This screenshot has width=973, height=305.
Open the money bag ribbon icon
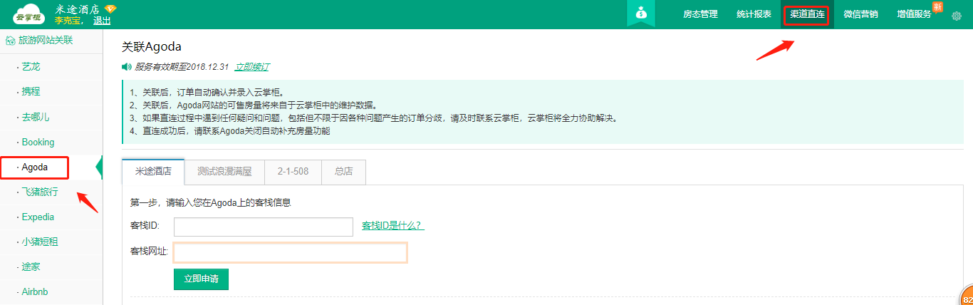click(640, 14)
